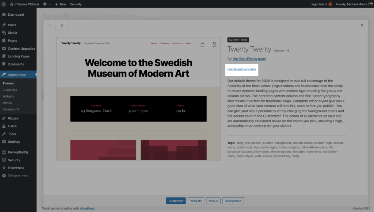Click the plus icon next to New
The height and width of the screenshot is (212, 374).
56,4
